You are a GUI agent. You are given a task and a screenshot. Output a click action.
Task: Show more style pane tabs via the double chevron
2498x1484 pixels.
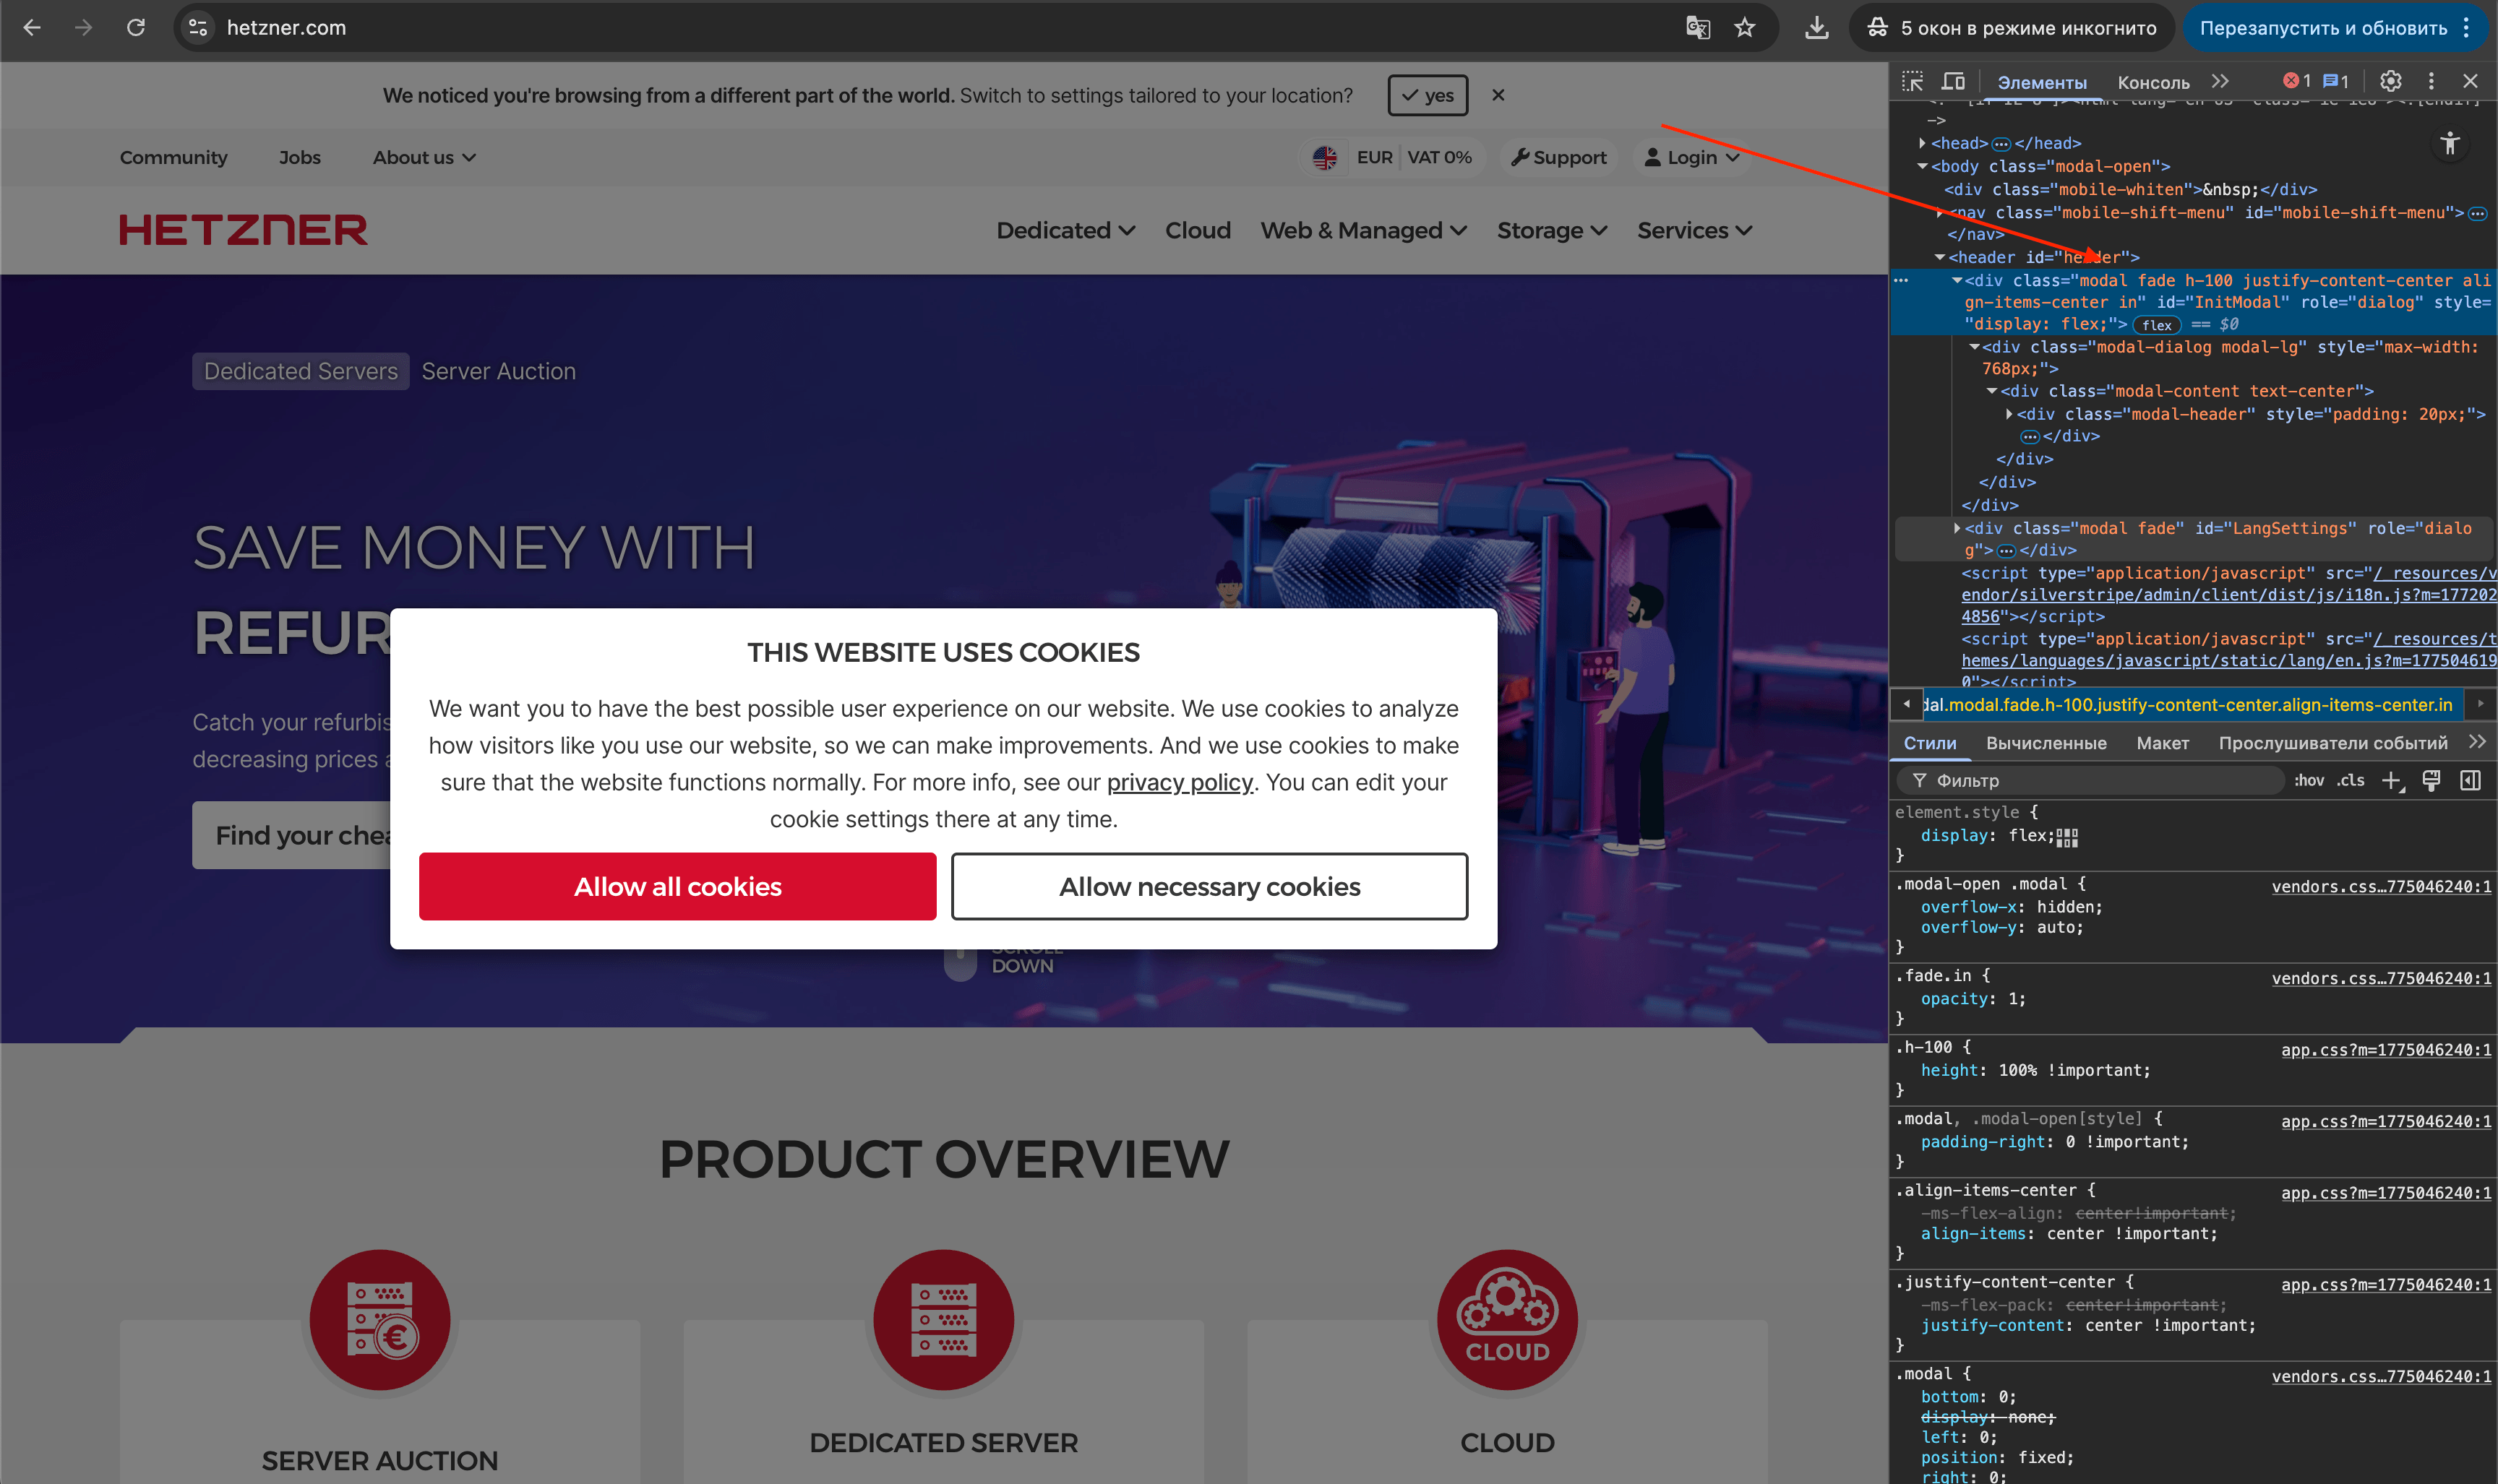(x=2476, y=742)
